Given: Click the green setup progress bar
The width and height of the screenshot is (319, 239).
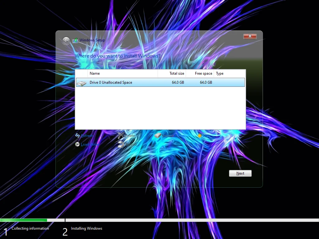Looking at the screenshot, I should click(24, 220).
